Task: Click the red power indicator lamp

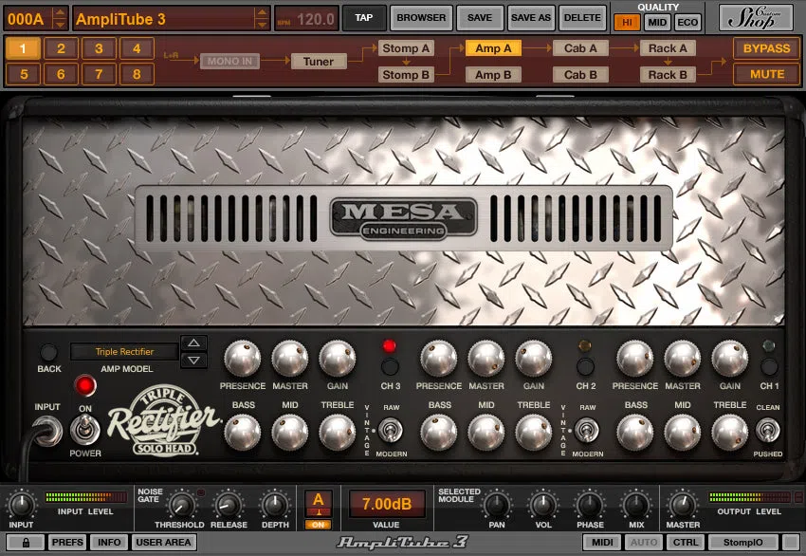Action: (x=85, y=385)
